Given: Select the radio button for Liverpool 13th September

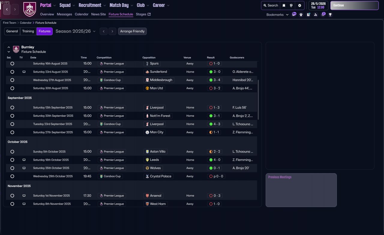Looking at the screenshot, I should tap(12, 107).
